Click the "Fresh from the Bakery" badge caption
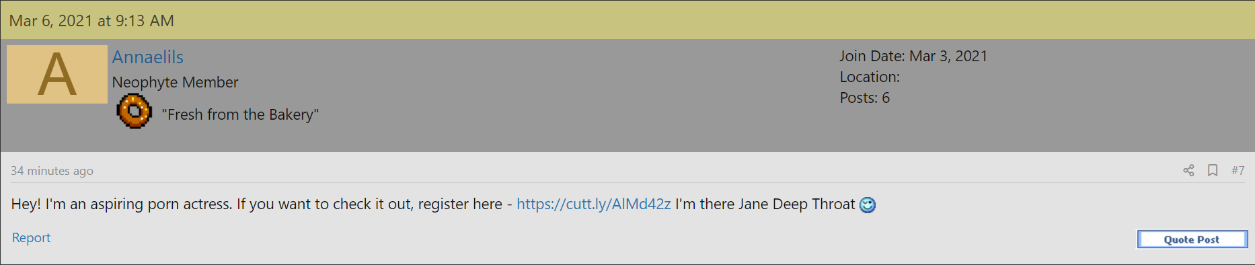The height and width of the screenshot is (265, 1255). [x=240, y=114]
